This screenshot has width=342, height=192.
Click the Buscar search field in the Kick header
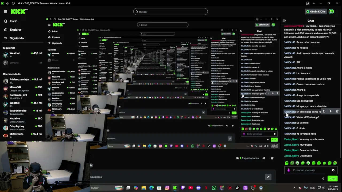[170, 11]
